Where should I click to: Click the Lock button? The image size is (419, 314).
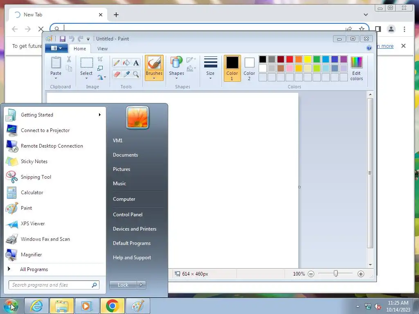coord(123,285)
